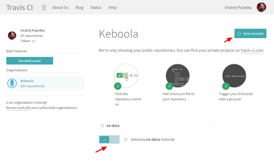Click the filter icon in search box
The width and height of the screenshot is (274, 163).
(103, 126)
